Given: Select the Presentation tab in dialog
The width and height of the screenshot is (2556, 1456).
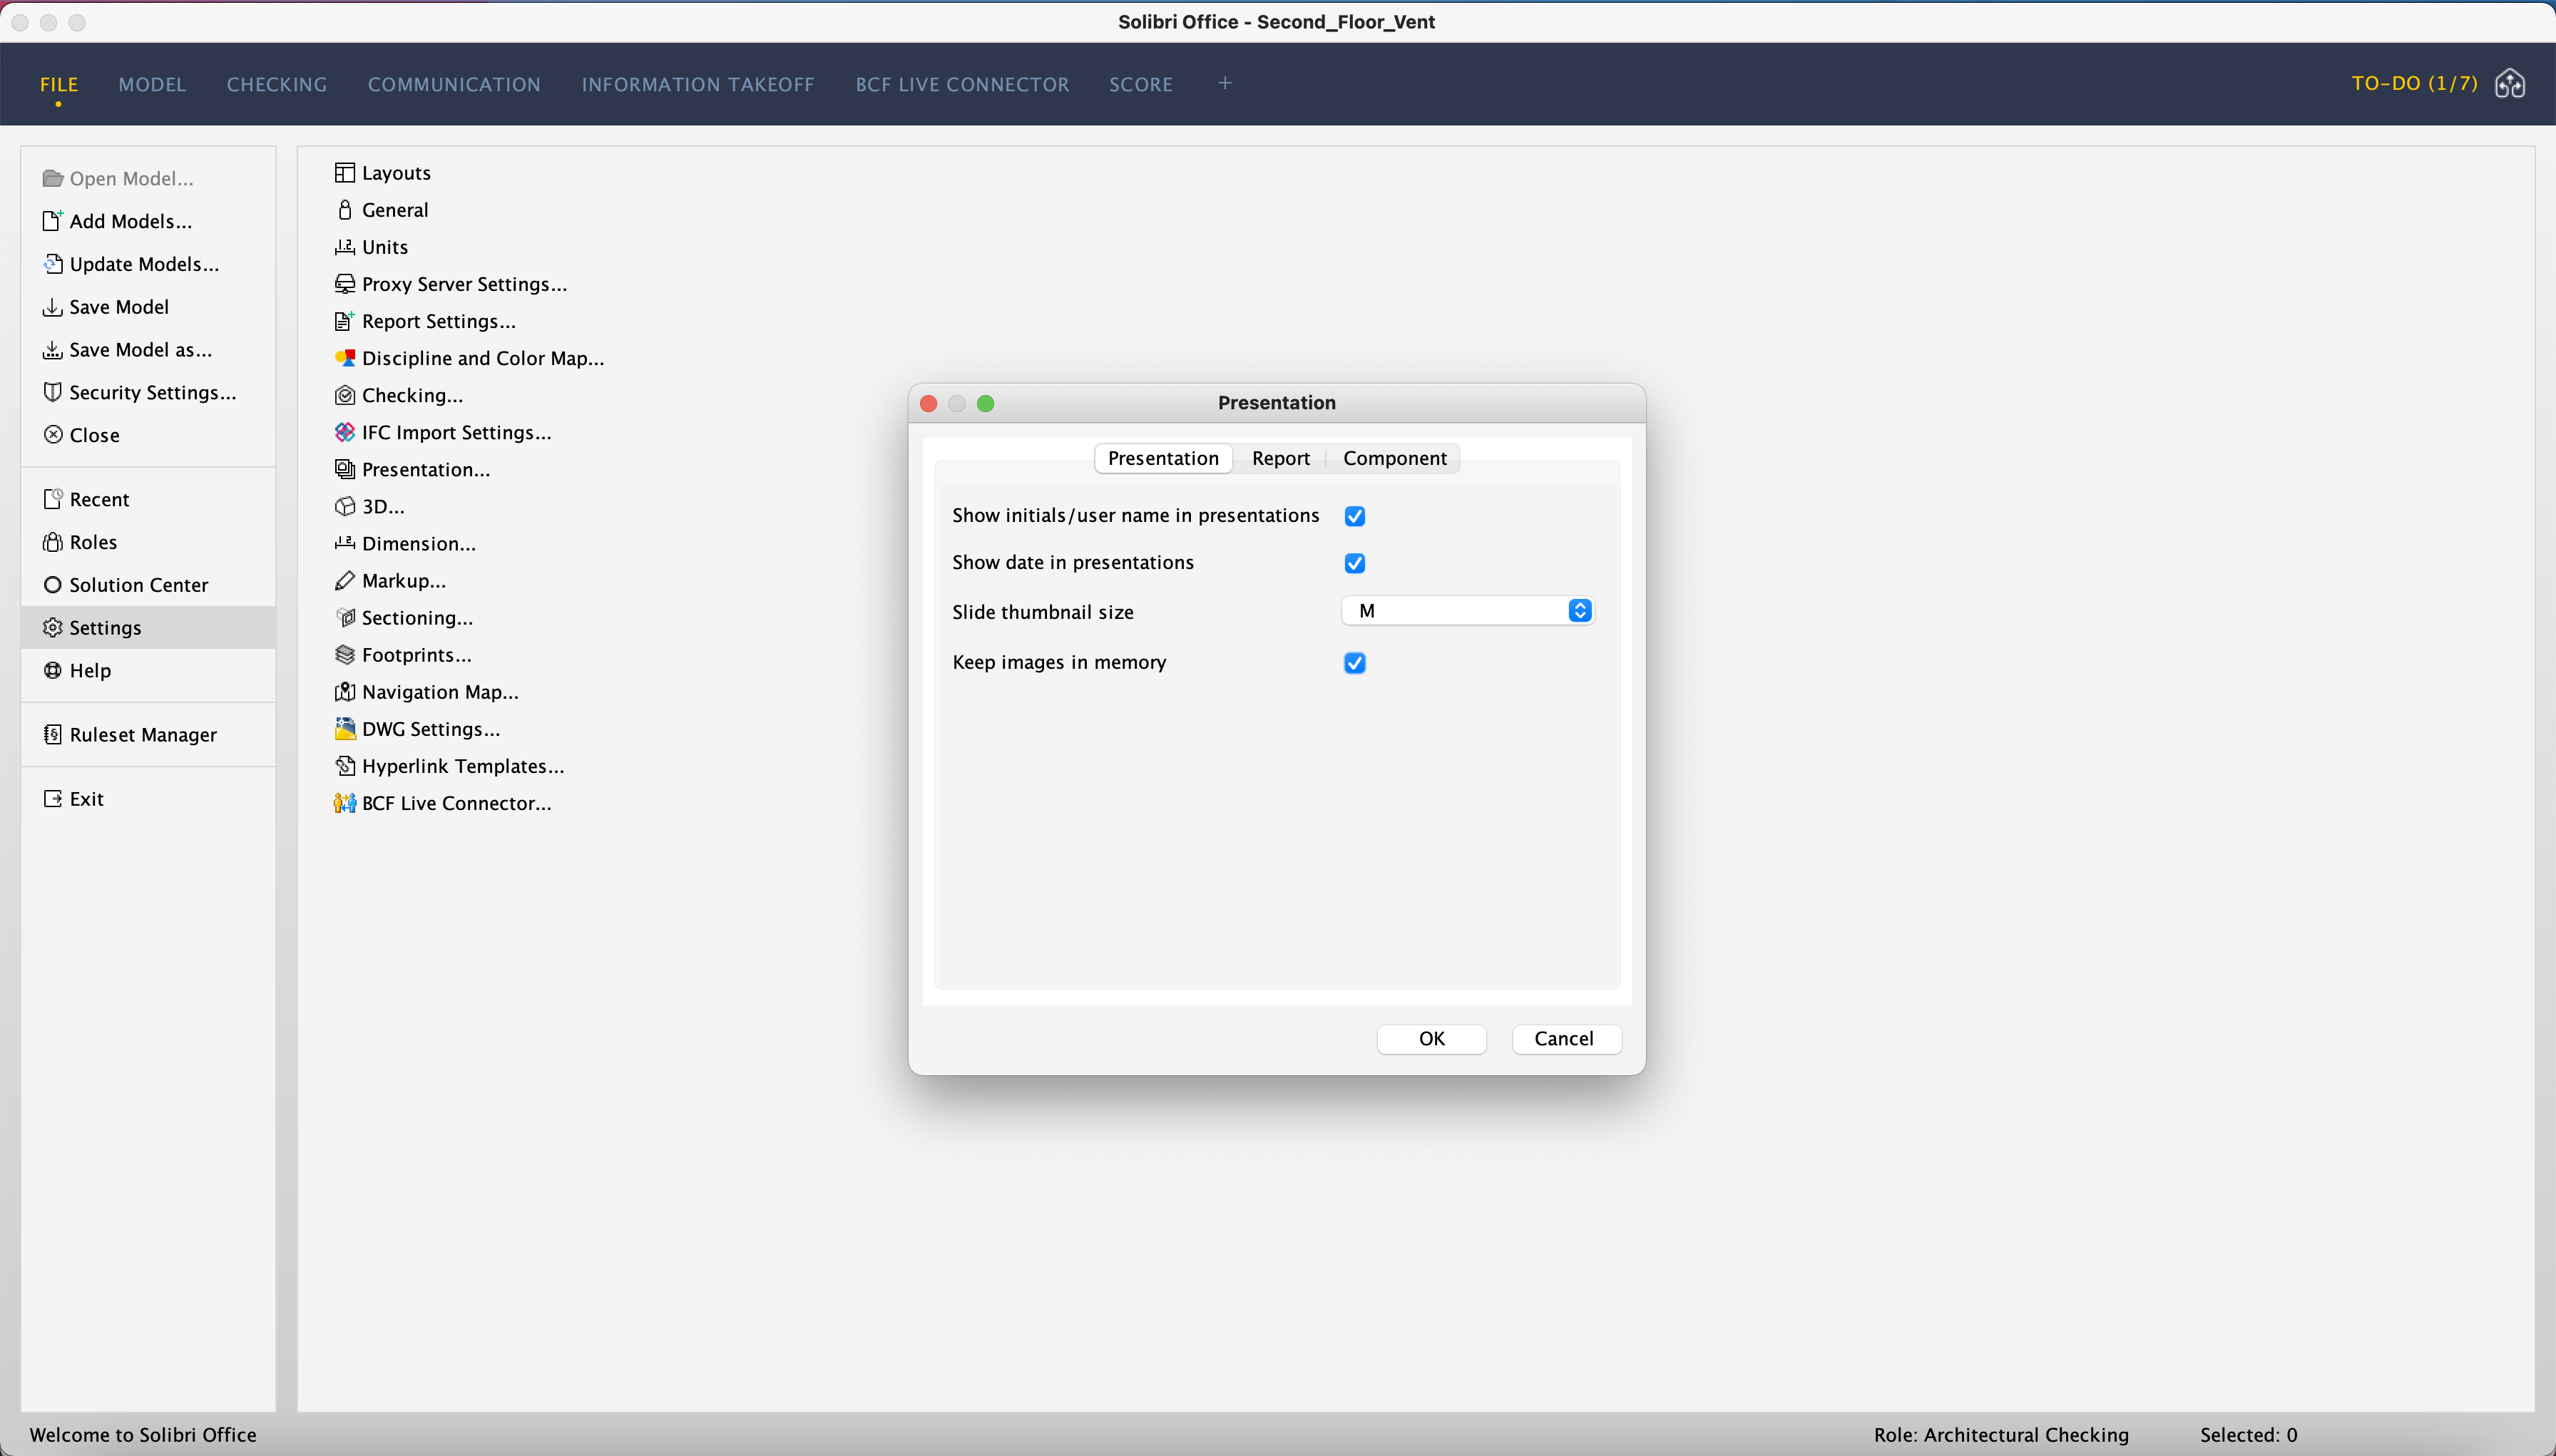Looking at the screenshot, I should click(1163, 458).
